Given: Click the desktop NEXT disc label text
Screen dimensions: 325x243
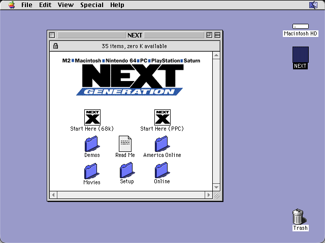Looking at the screenshot, I should click(300, 66).
